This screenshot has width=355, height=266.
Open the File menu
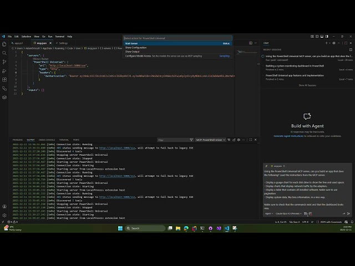tap(9, 37)
